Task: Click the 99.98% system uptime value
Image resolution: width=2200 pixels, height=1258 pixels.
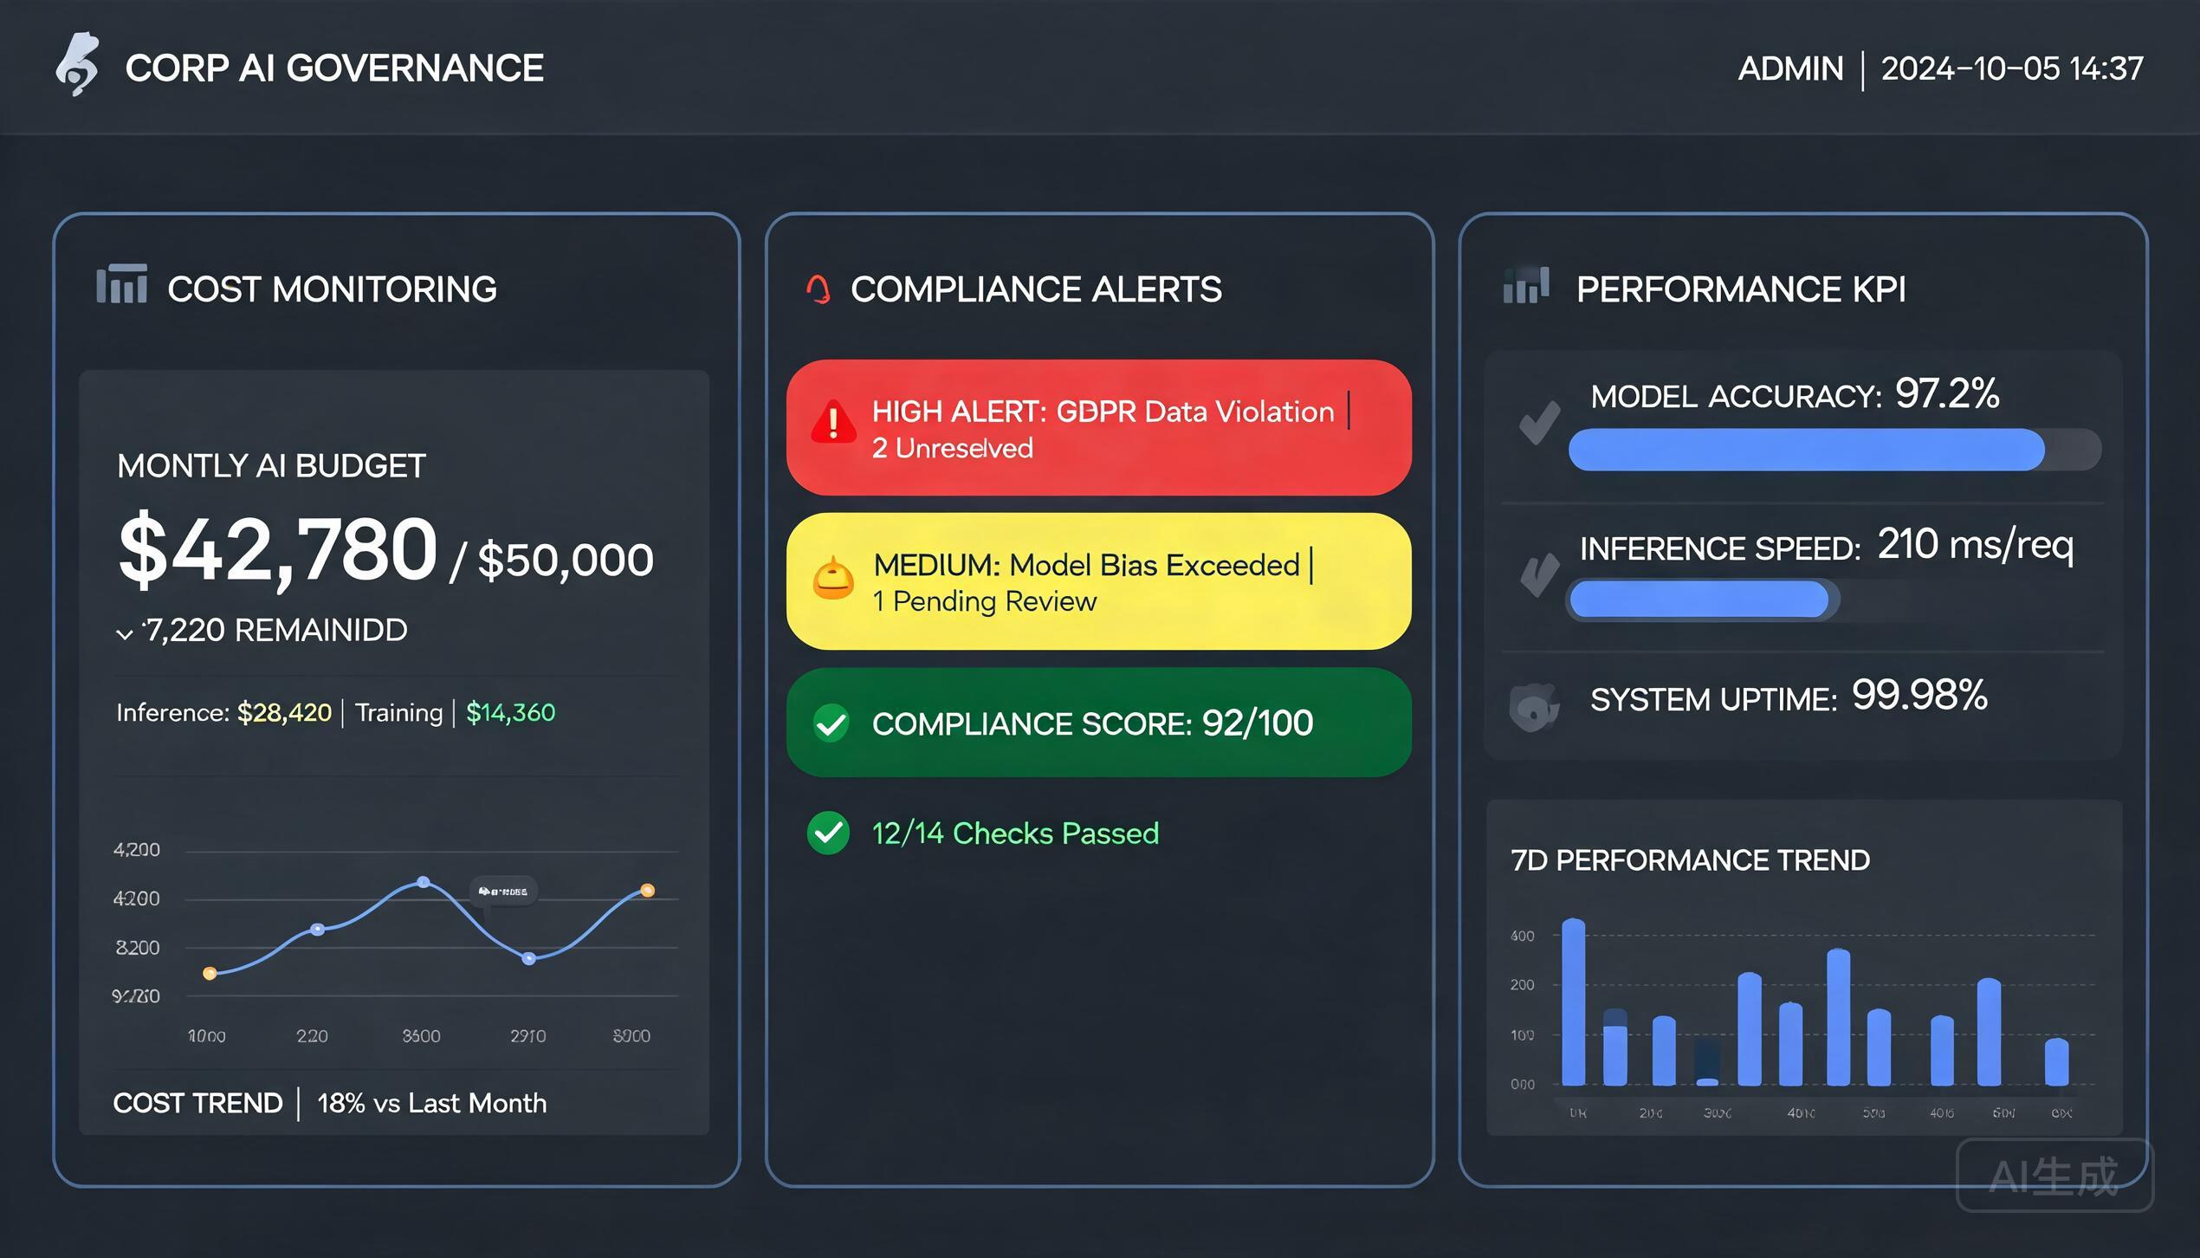Action: 1919,695
